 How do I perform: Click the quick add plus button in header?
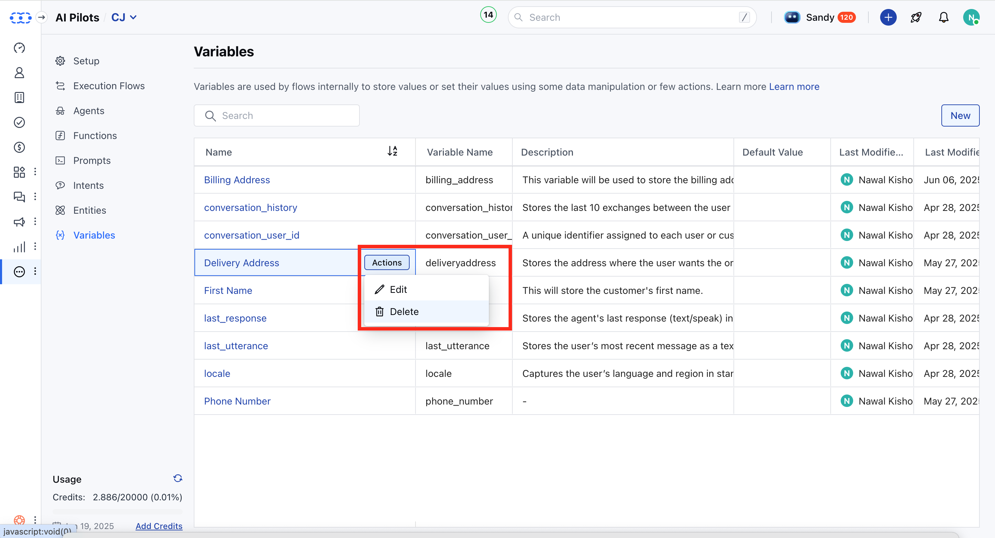pyautogui.click(x=888, y=17)
